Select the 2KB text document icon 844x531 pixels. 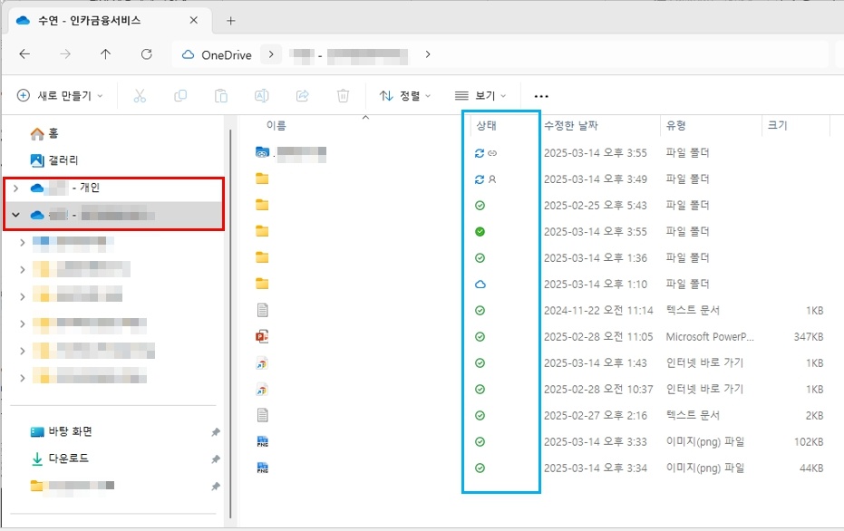[262, 415]
